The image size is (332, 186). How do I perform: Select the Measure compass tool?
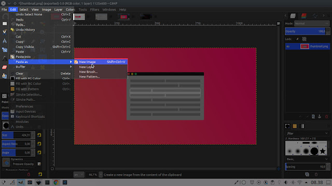coord(5,41)
